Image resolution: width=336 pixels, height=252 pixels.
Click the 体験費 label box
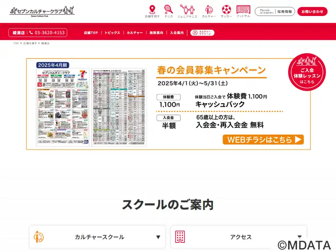point(168,97)
